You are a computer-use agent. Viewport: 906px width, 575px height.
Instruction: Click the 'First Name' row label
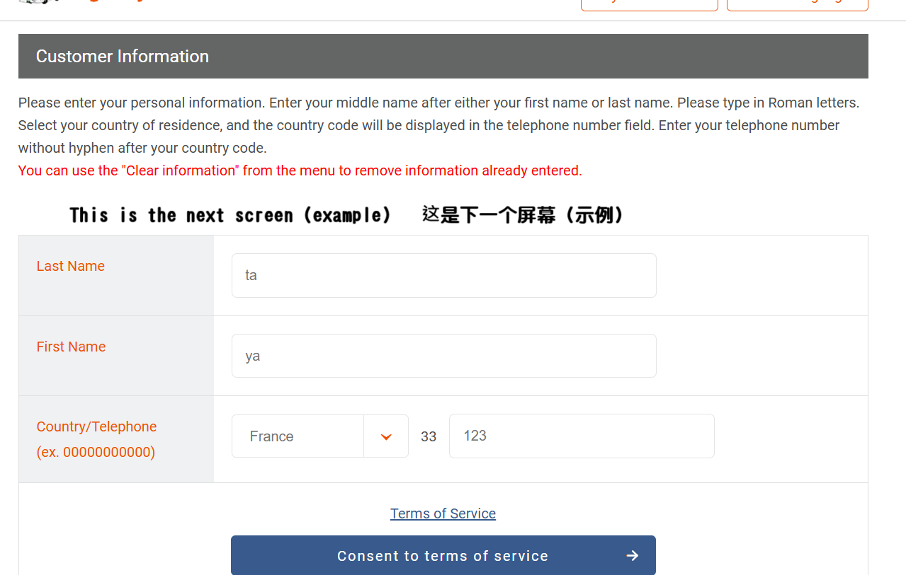71,347
